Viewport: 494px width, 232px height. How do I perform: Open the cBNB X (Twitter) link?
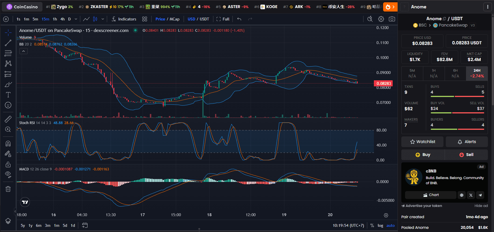point(471,195)
